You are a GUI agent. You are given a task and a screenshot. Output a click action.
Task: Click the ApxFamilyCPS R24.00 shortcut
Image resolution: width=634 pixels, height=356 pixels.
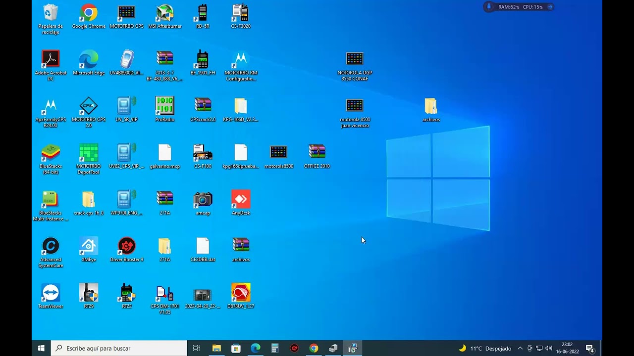[x=51, y=112]
